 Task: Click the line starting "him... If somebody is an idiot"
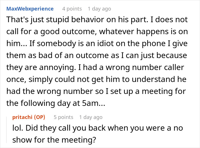coord(97,44)
